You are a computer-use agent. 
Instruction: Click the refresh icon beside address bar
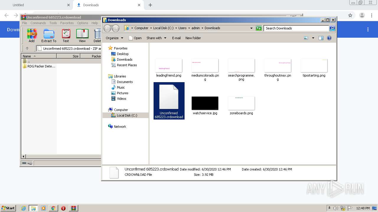(x=259, y=28)
